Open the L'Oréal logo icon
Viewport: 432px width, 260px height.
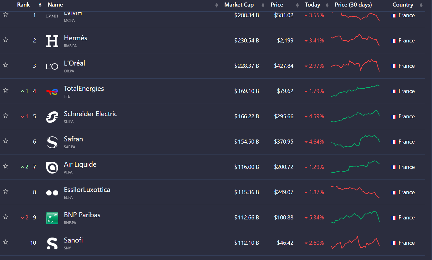point(52,66)
